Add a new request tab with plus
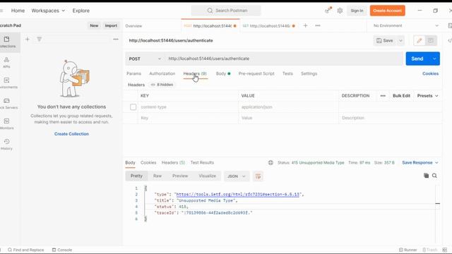452x254 pixels. point(305,25)
